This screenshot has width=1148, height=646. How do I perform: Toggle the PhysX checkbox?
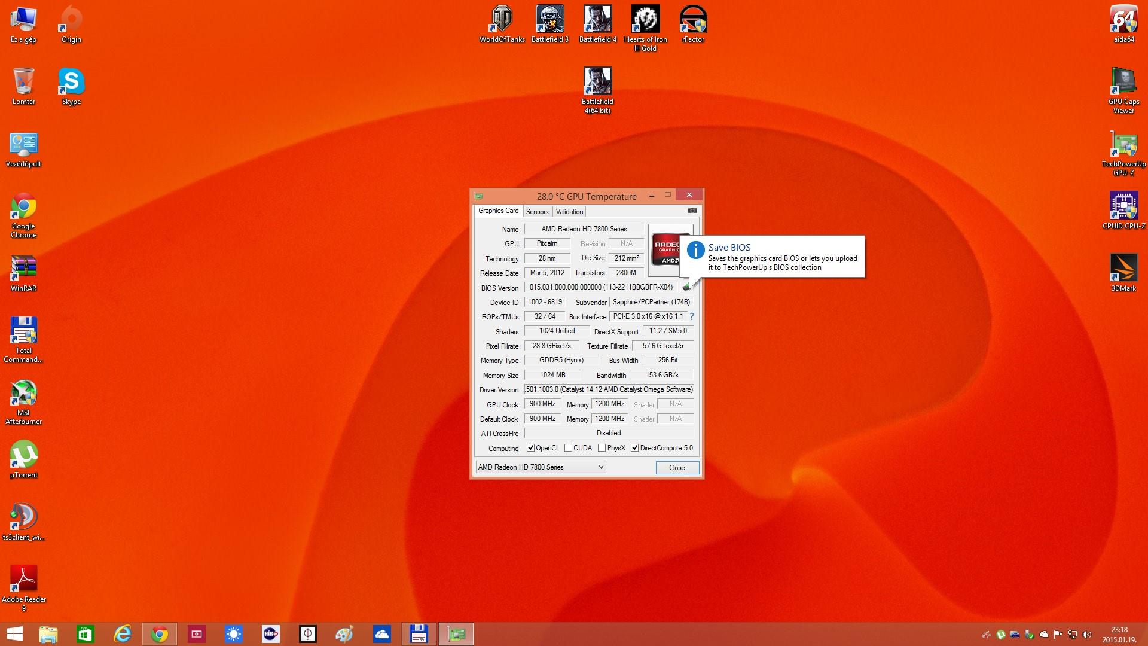point(602,448)
